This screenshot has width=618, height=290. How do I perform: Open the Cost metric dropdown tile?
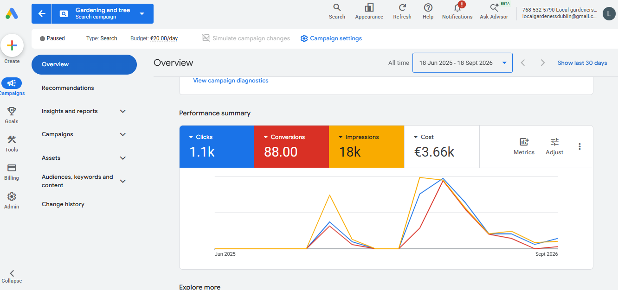point(442,146)
